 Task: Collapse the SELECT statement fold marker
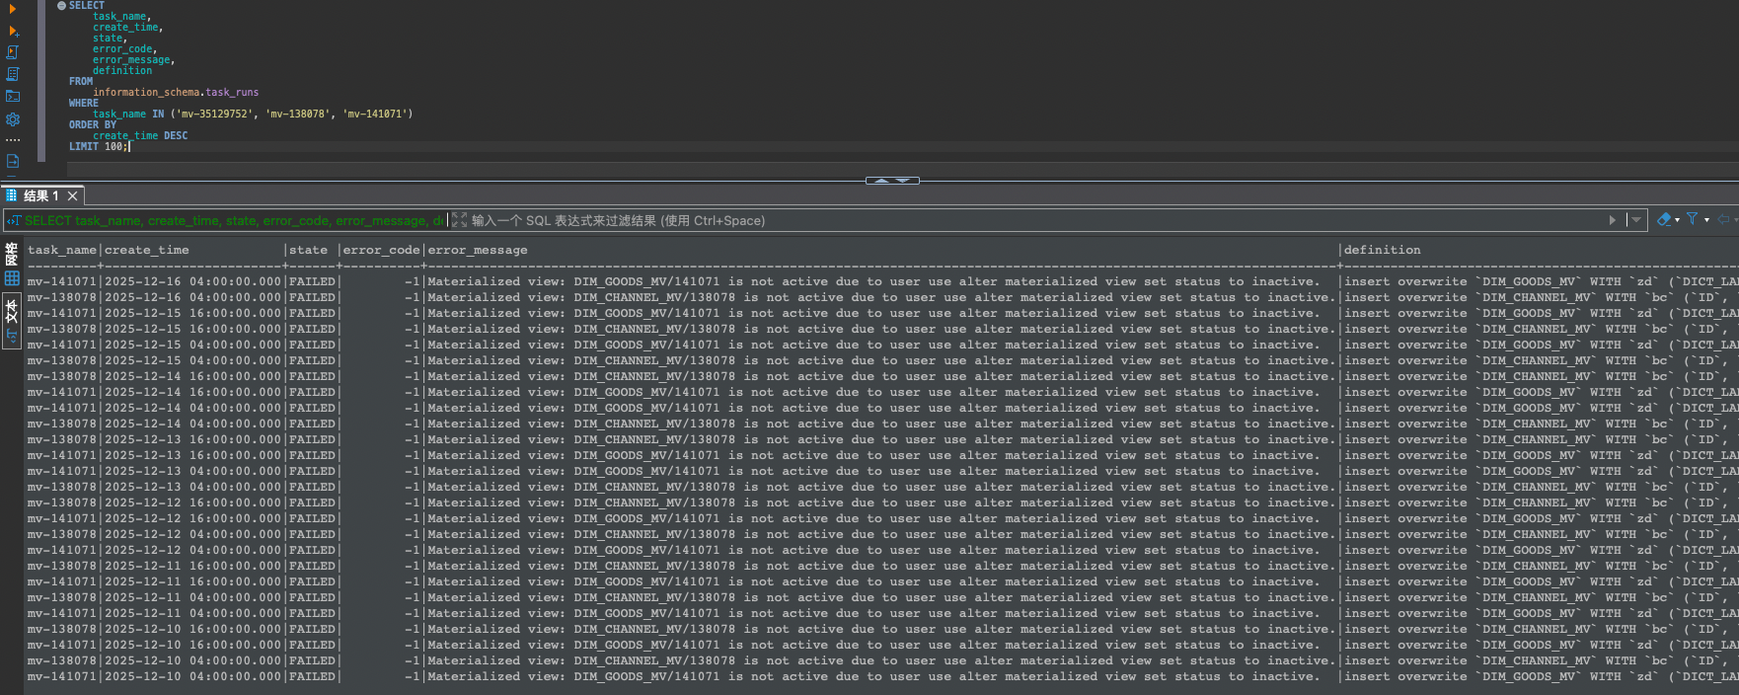(x=61, y=6)
